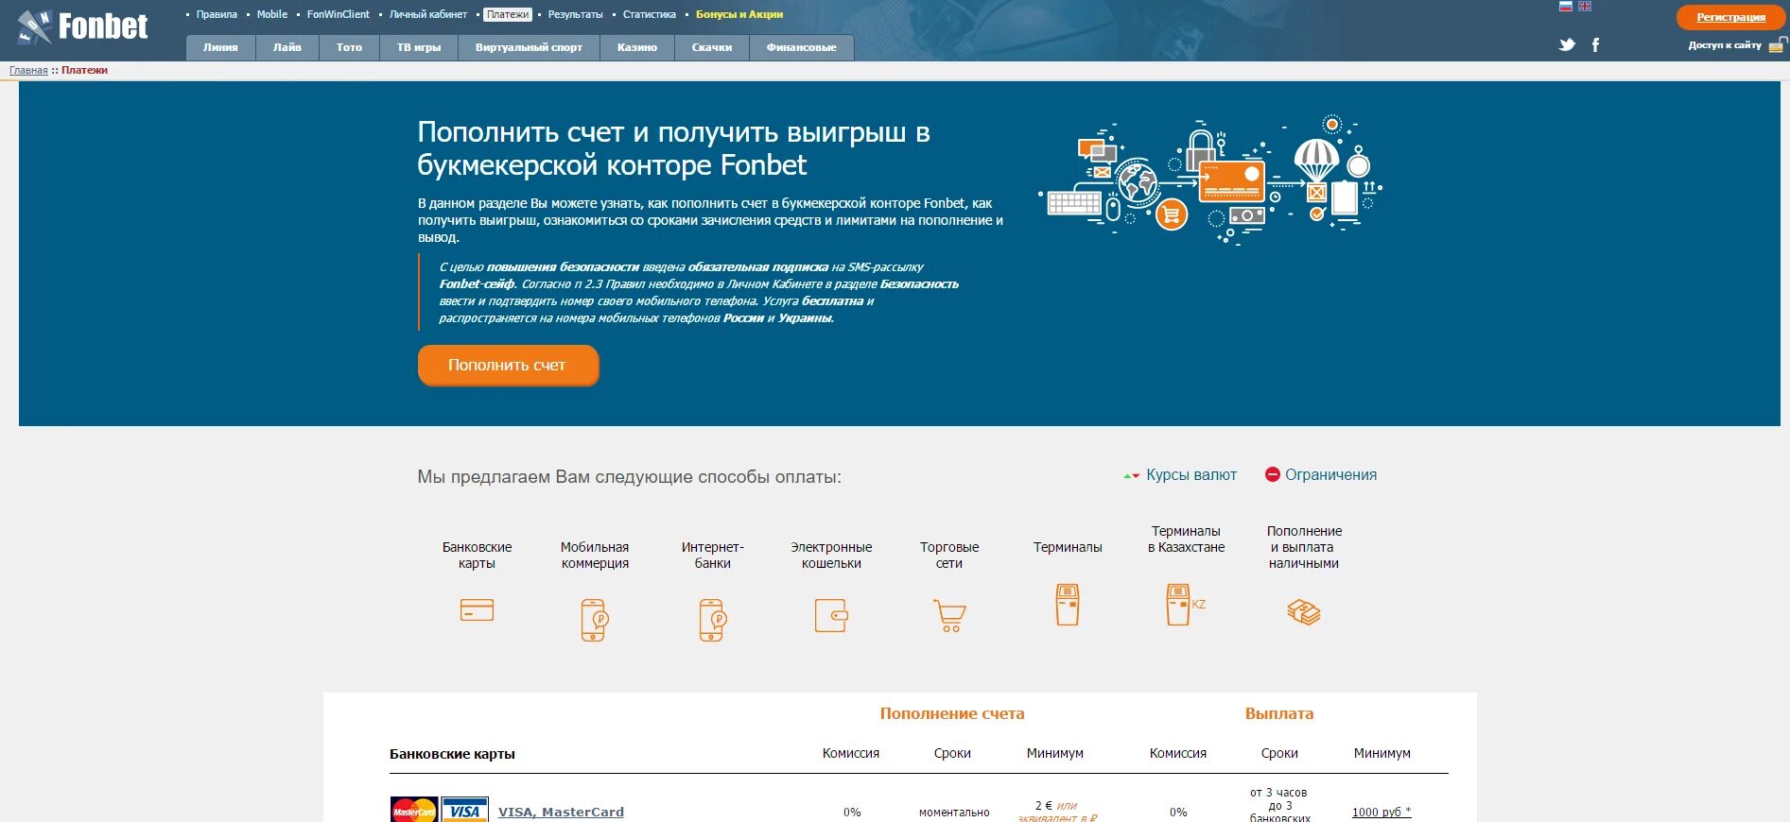Screen dimensions: 1790x822
Task: Click the Fonbet logo
Action: [83, 27]
